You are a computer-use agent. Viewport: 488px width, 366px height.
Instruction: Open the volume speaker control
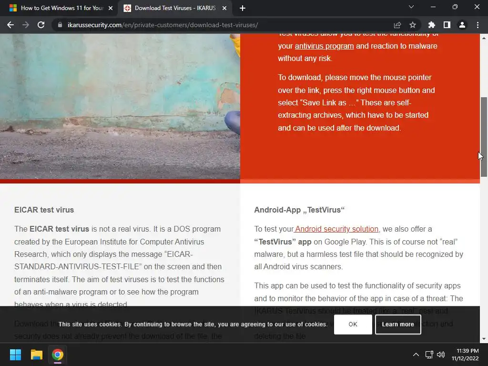(441, 355)
